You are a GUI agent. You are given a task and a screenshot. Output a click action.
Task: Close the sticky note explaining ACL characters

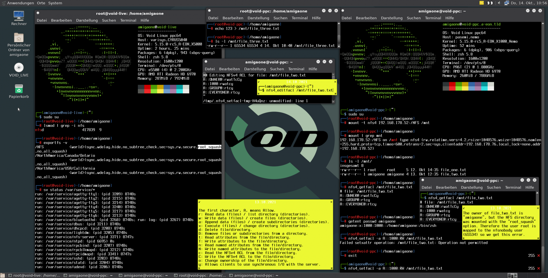[331, 202]
